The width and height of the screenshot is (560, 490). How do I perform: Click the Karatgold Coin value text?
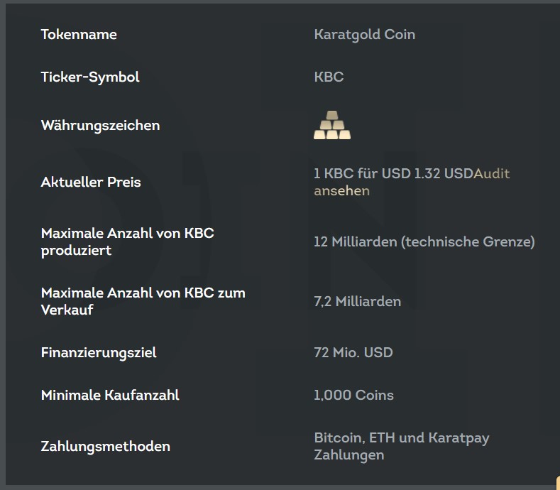coord(365,35)
